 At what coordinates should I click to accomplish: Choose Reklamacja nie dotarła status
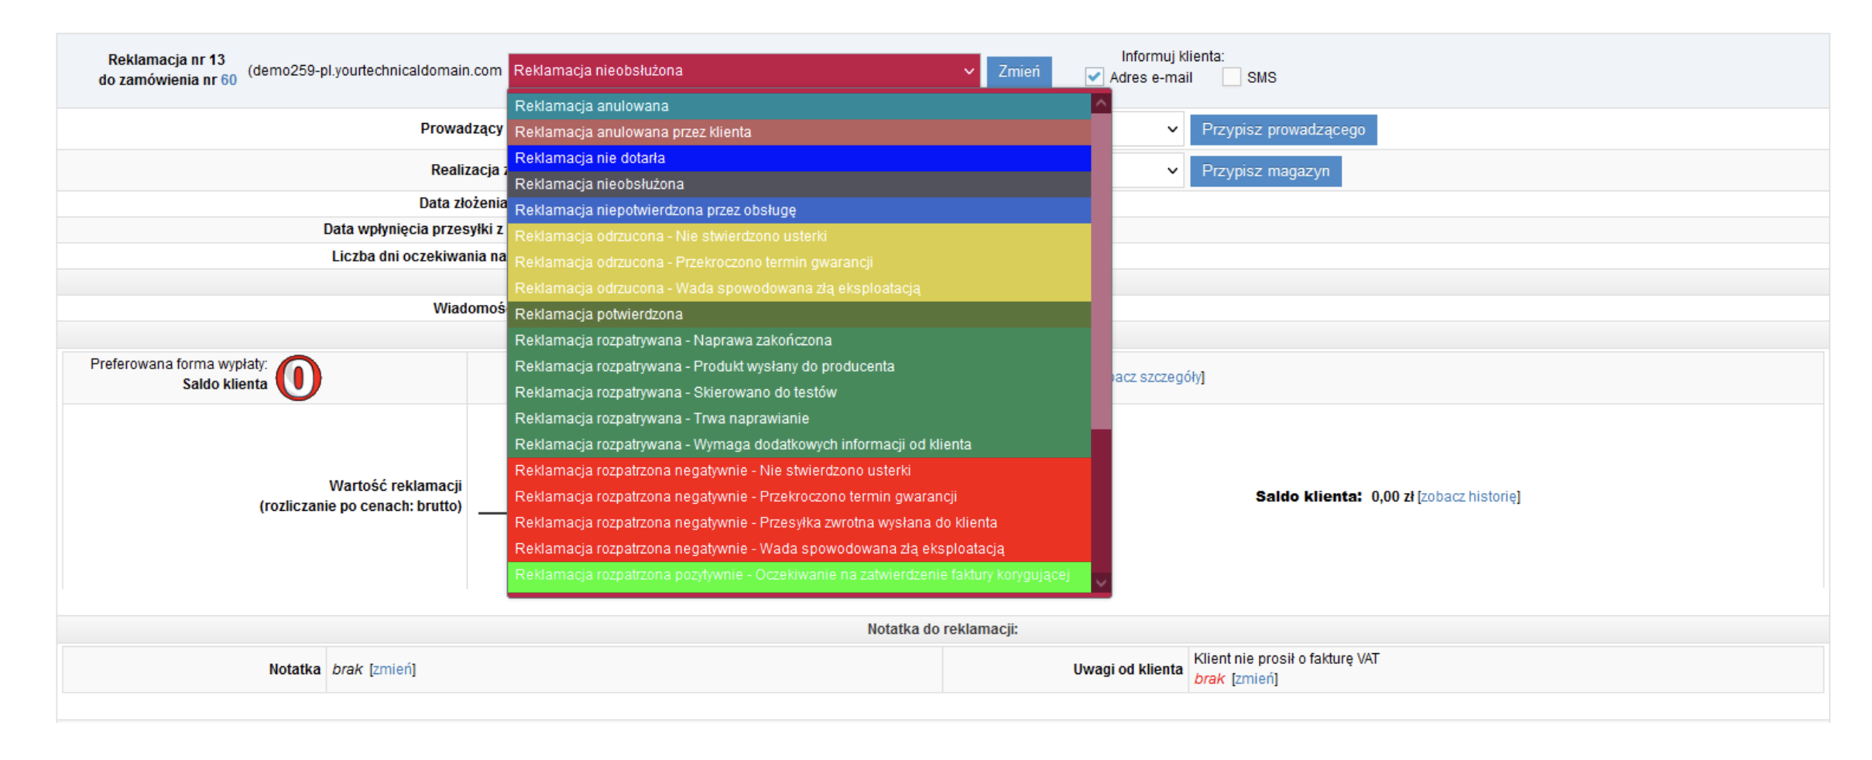coord(799,158)
